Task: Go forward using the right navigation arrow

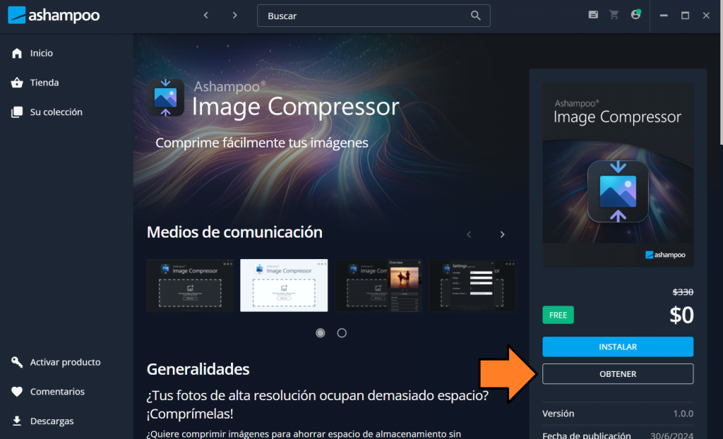Action: [x=234, y=16]
